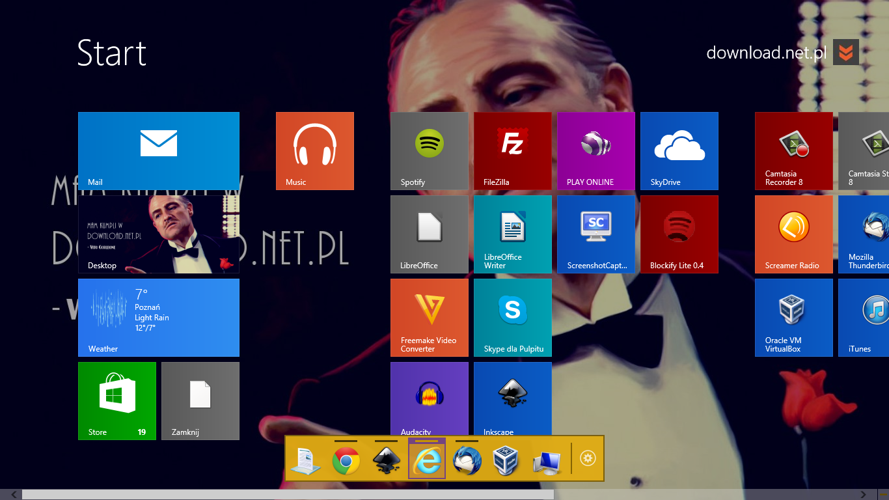The image size is (889, 500).
Task: Open the Freemake Video Converter tile
Action: [430, 318]
